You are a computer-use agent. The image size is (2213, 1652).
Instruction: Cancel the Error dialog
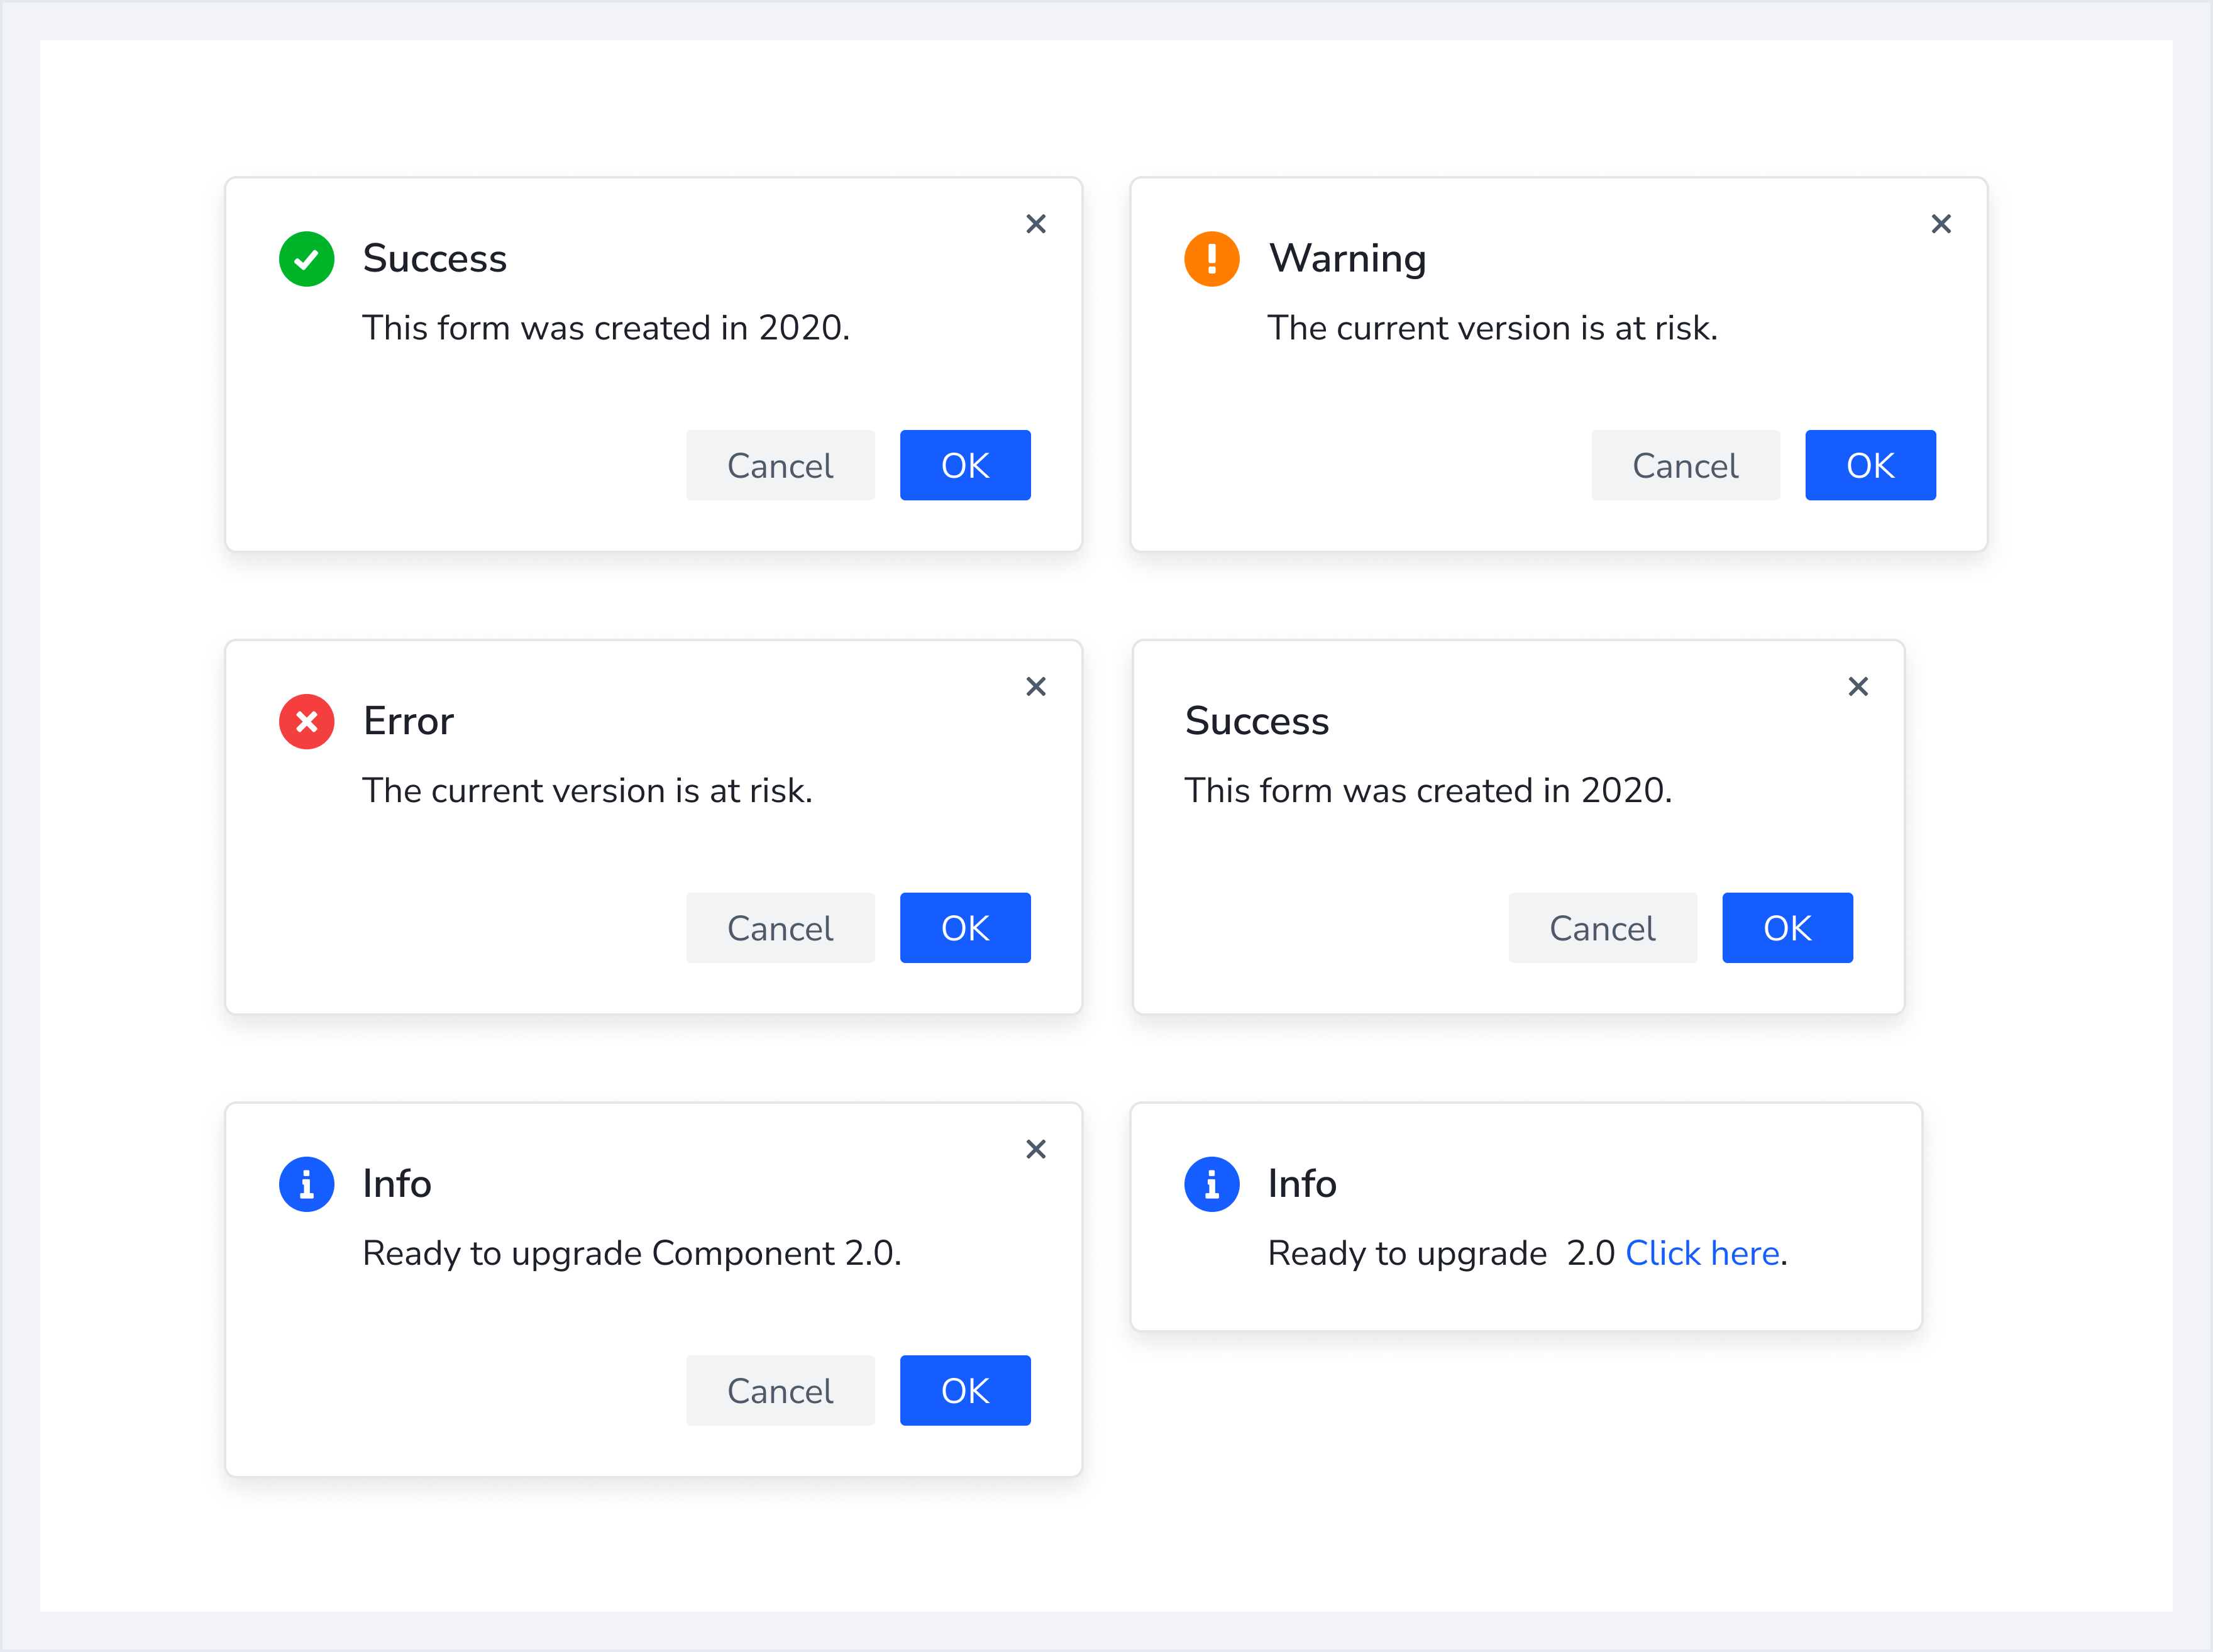coord(779,928)
